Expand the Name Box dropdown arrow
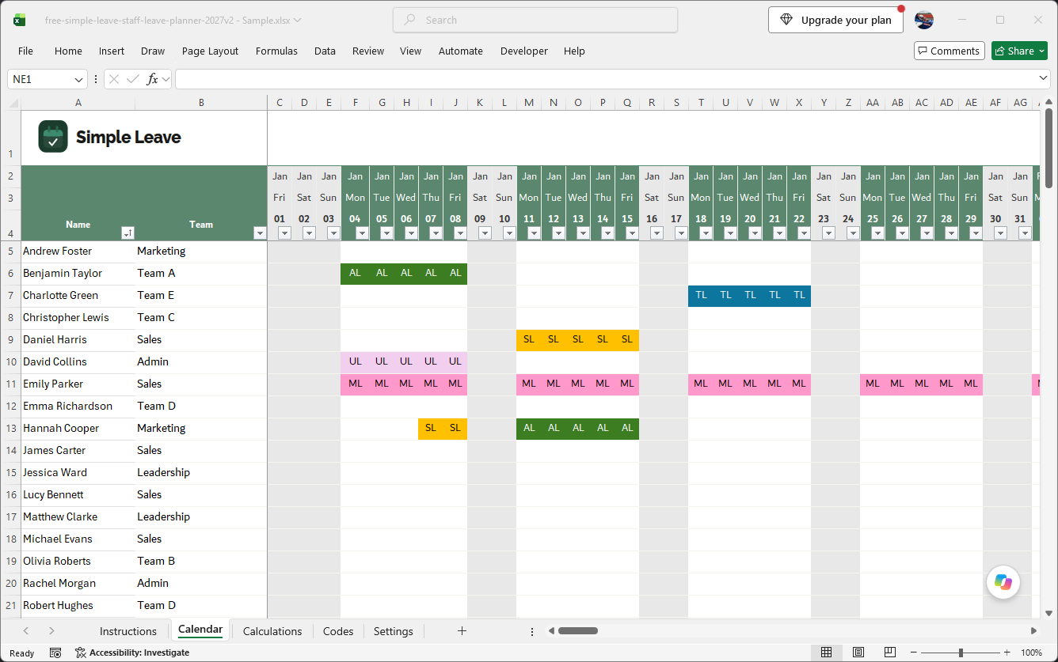 (x=78, y=79)
